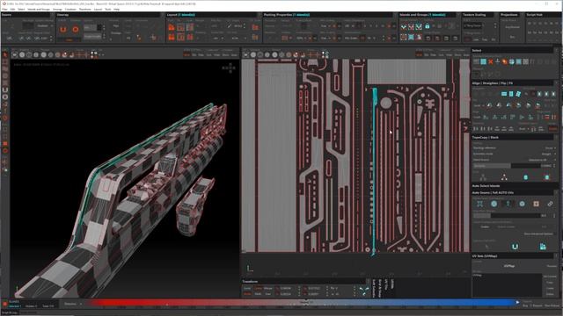Image resolution: width=563 pixels, height=316 pixels.
Task: Click the second top-row Layout pack icon
Action: pyautogui.click(x=180, y=27)
